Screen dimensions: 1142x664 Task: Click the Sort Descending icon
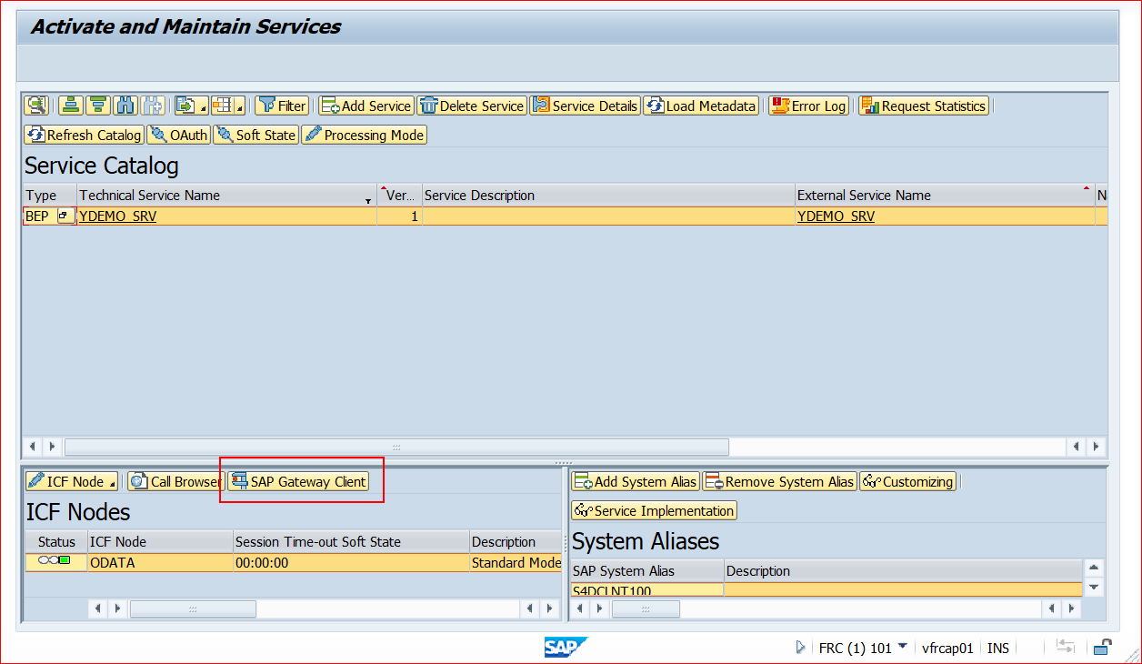[x=97, y=105]
